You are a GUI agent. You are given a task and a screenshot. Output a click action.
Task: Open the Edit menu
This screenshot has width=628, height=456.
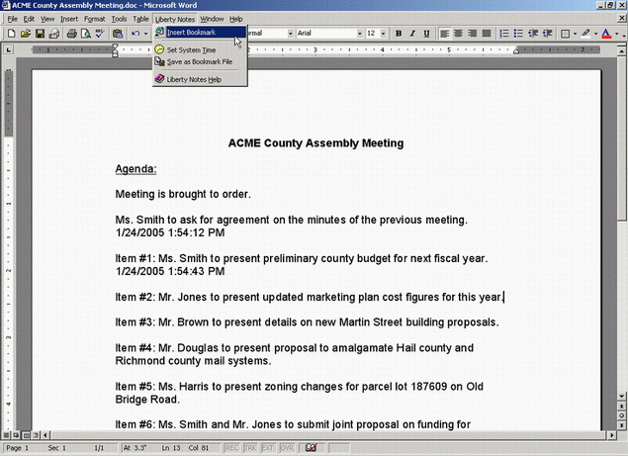coord(29,19)
